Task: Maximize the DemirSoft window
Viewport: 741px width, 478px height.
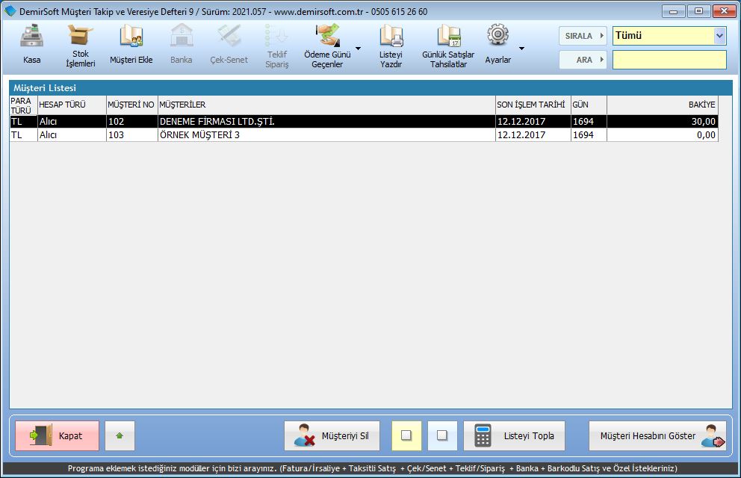Action: (698, 11)
